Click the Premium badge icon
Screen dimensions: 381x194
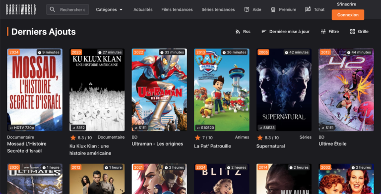click(273, 9)
